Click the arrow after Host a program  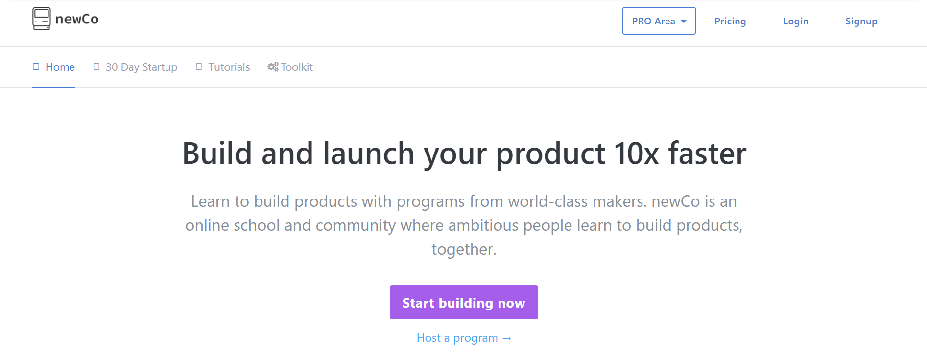507,338
